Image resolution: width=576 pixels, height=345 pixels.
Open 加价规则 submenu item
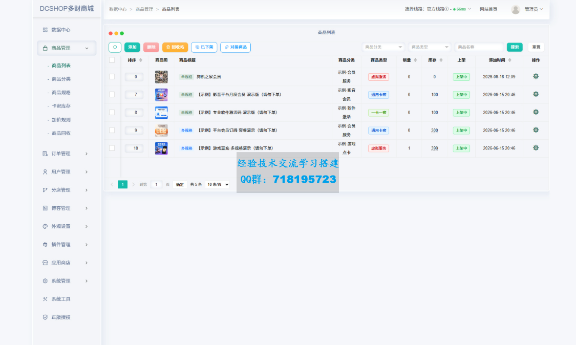(61, 120)
